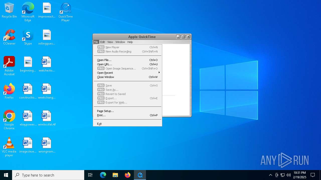
Task: Select the wirelessfat.rtf document icon
Action: point(47,118)
